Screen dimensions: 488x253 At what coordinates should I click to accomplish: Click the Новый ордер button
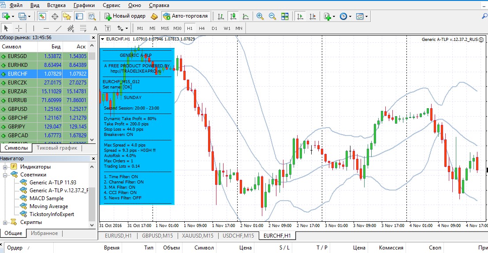(125, 16)
